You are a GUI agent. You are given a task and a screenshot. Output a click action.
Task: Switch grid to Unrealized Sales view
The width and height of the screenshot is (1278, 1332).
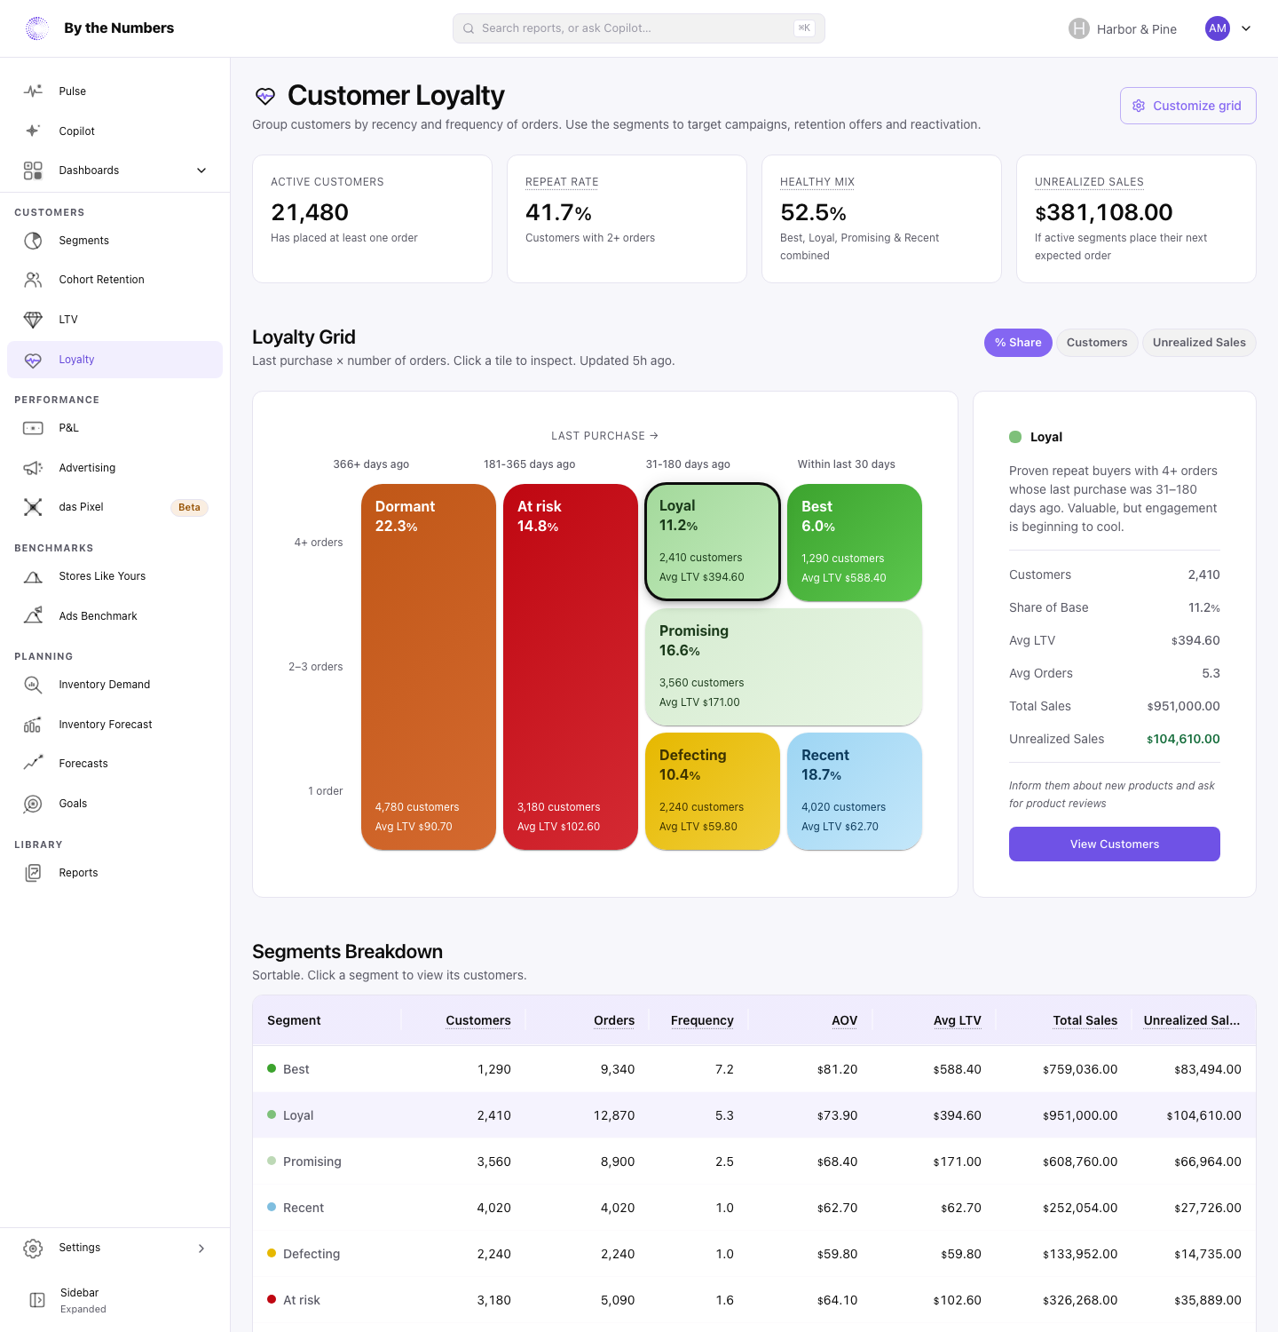[x=1199, y=343]
